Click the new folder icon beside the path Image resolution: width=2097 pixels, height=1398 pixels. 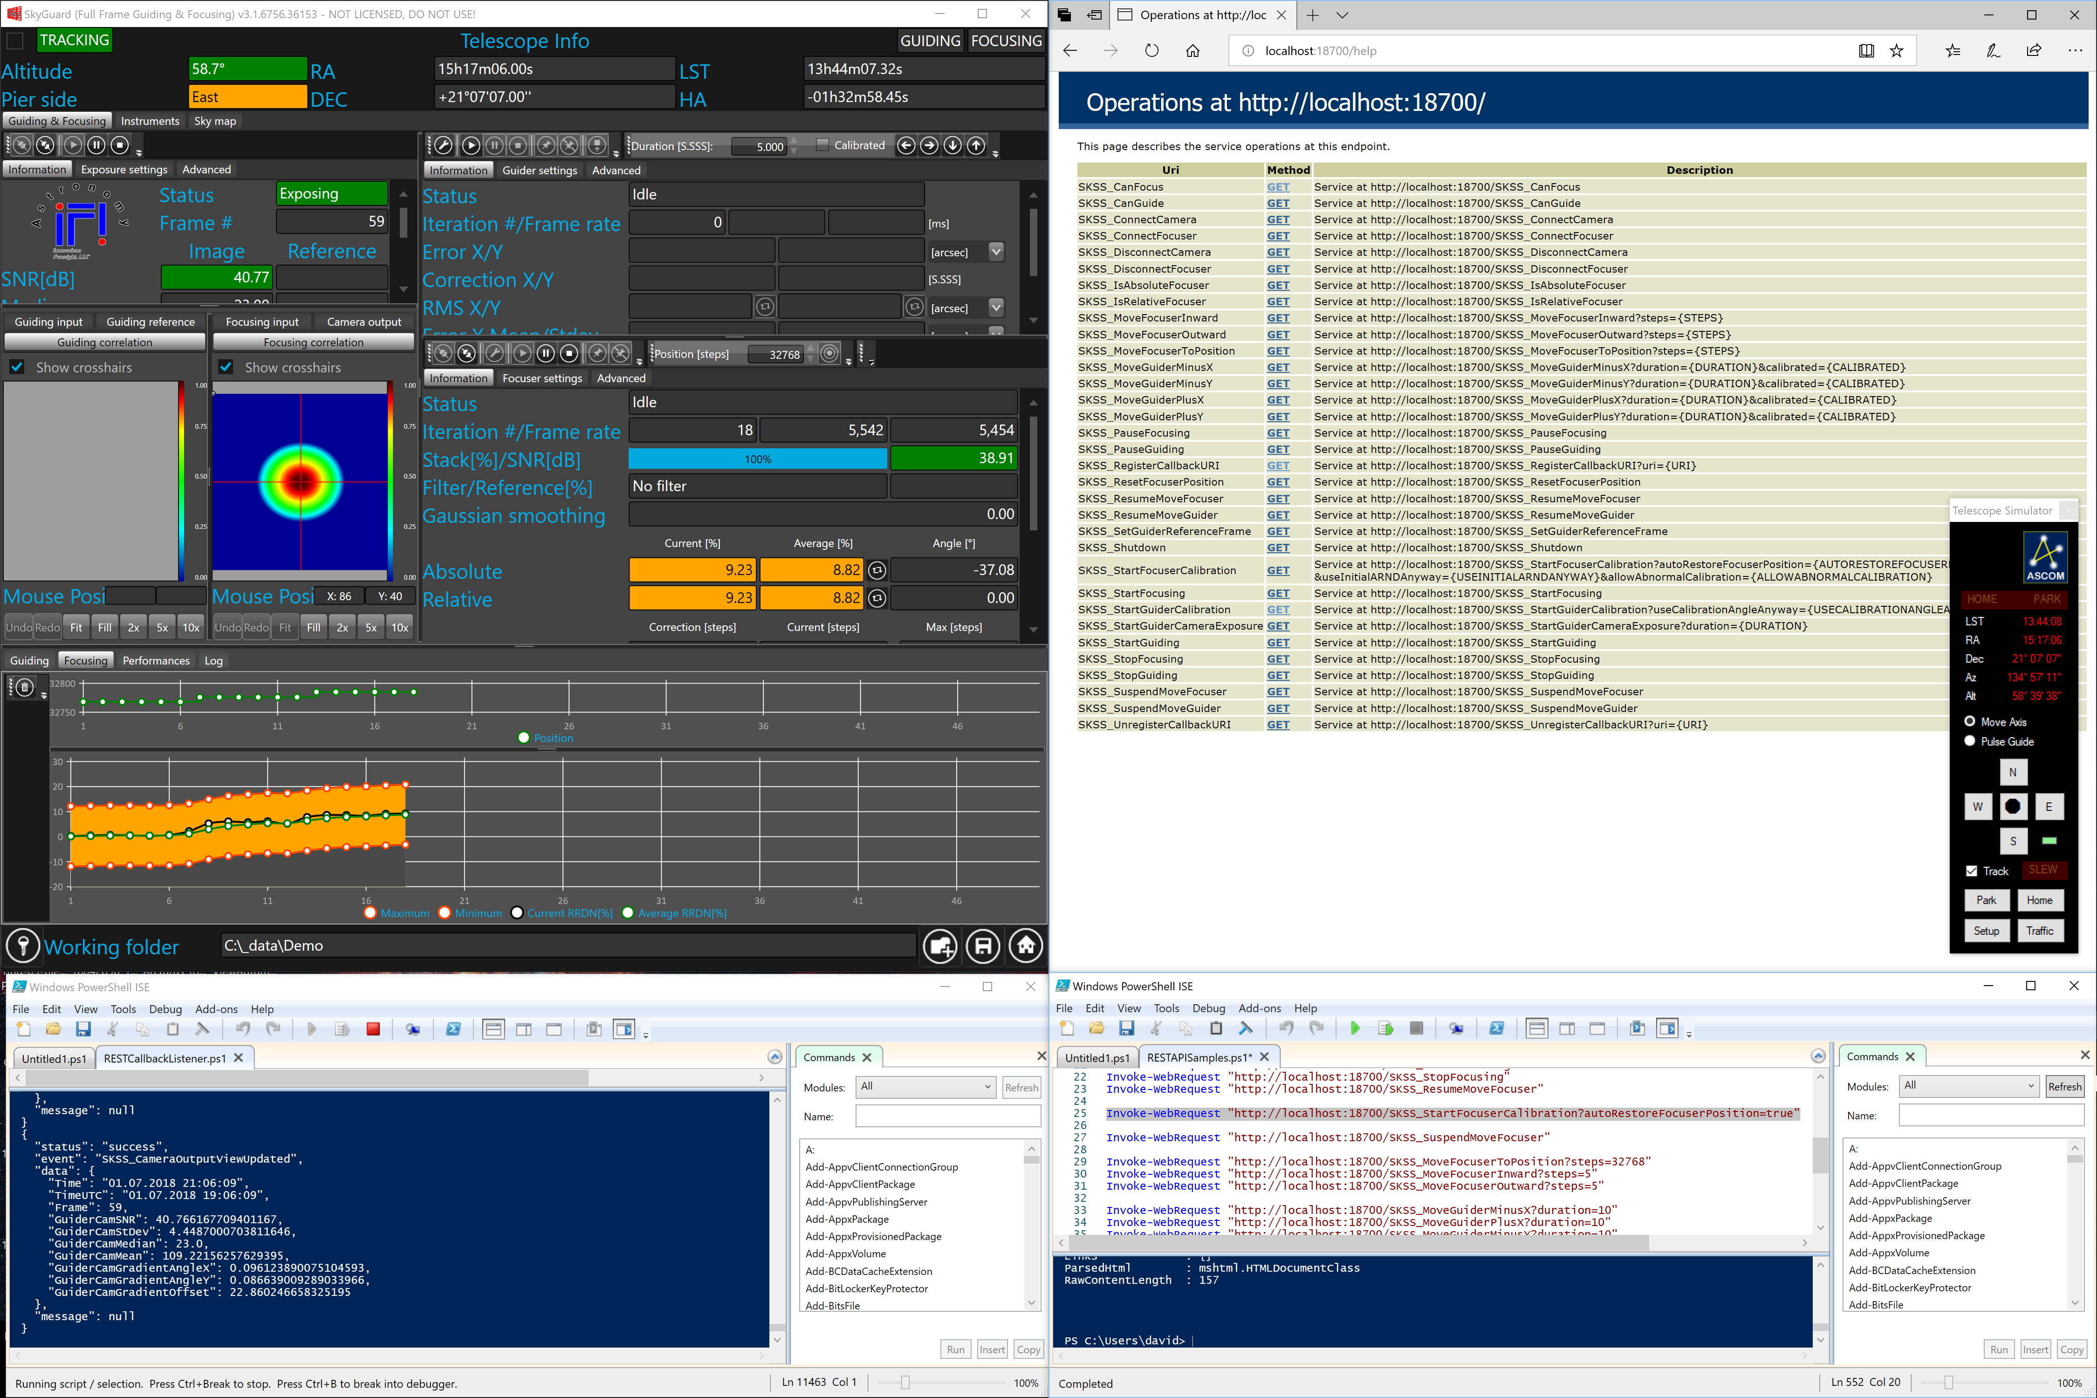[x=940, y=946]
